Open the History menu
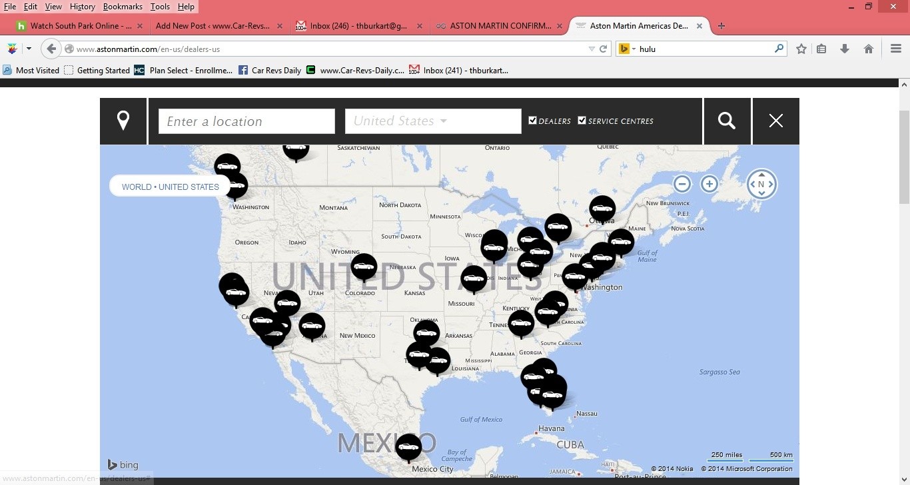Image resolution: width=910 pixels, height=485 pixels. tap(83, 7)
